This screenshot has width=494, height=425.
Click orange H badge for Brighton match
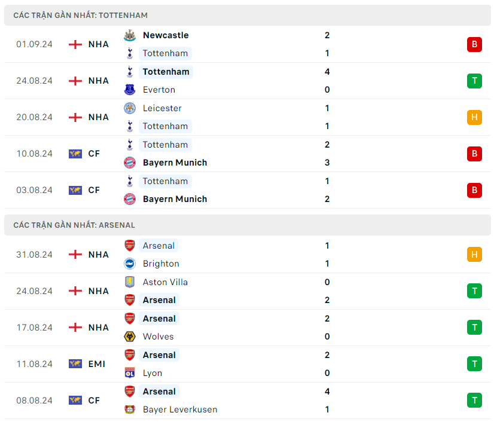pos(474,255)
